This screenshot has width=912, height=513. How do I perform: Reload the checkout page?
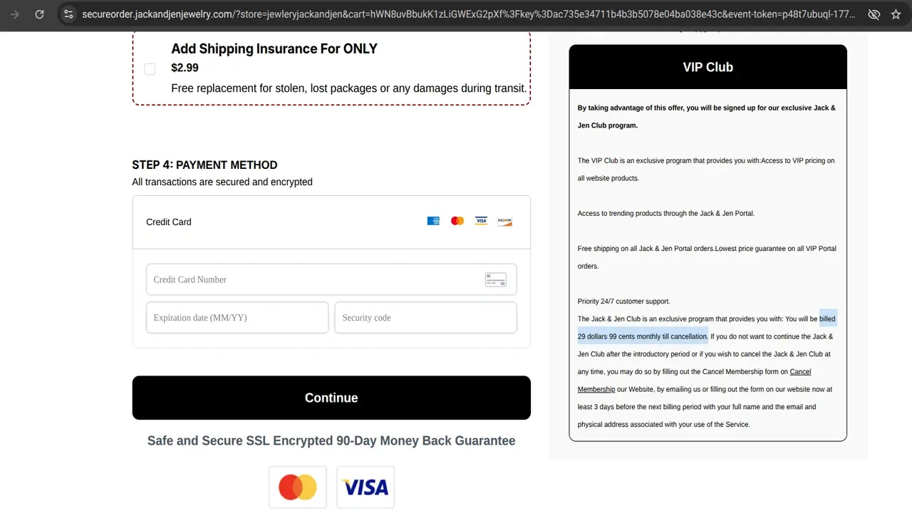40,14
